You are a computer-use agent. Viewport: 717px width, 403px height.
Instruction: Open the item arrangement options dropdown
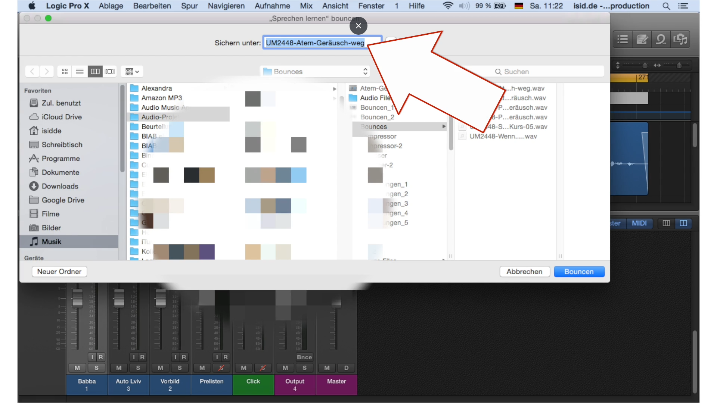[x=131, y=71]
